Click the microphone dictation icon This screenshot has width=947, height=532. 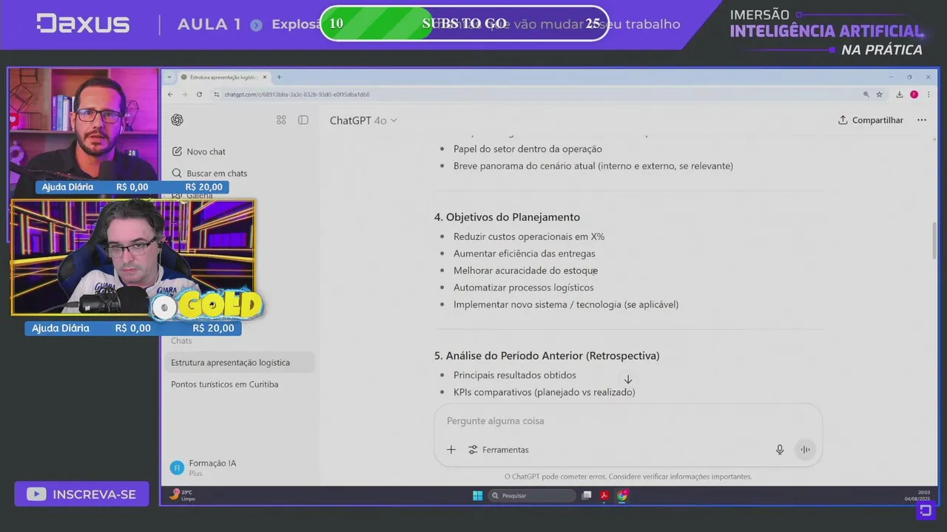(780, 449)
